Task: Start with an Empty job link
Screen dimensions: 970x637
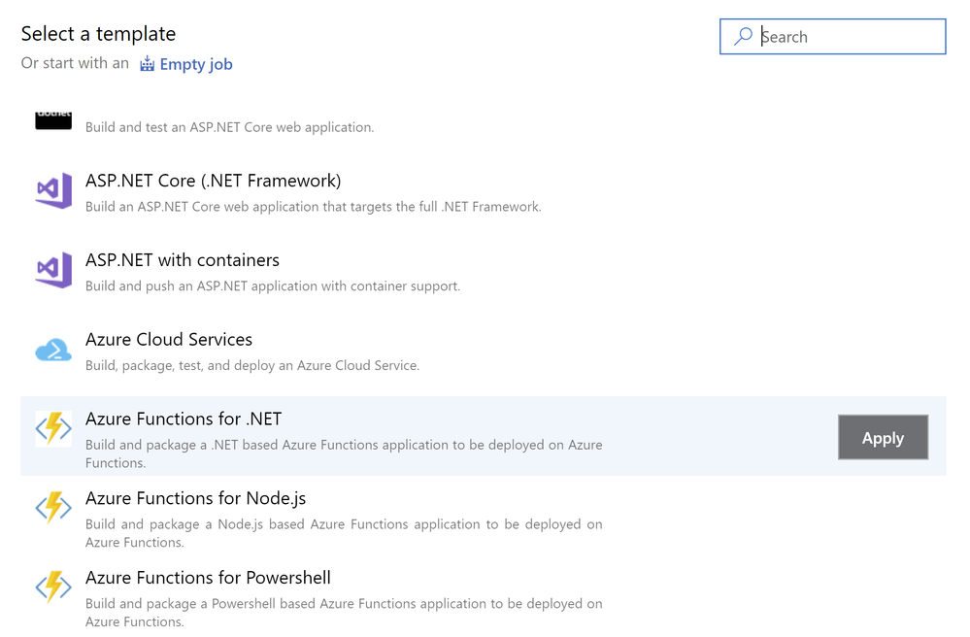Action: point(195,64)
